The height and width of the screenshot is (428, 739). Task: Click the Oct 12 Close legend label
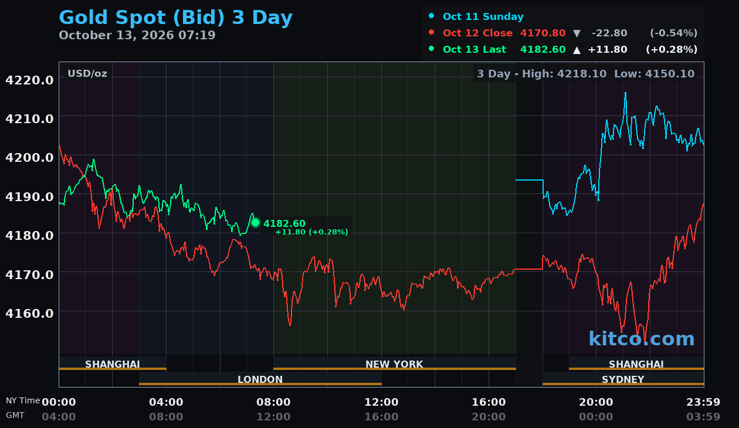pos(477,33)
